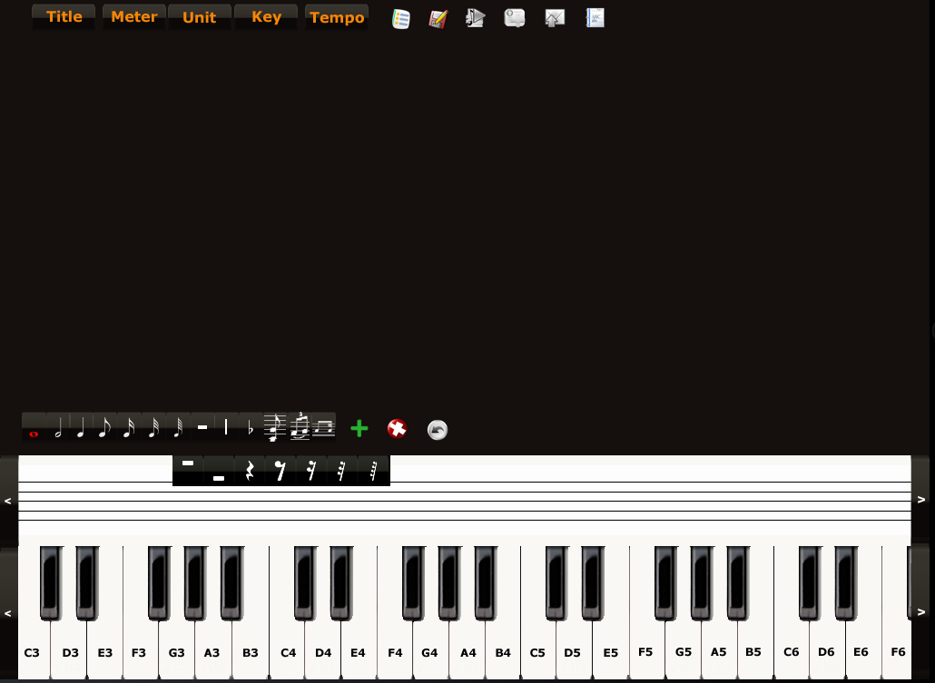This screenshot has height=683, width=935.
Task: Play the melody using the play icon
Action: [476, 17]
